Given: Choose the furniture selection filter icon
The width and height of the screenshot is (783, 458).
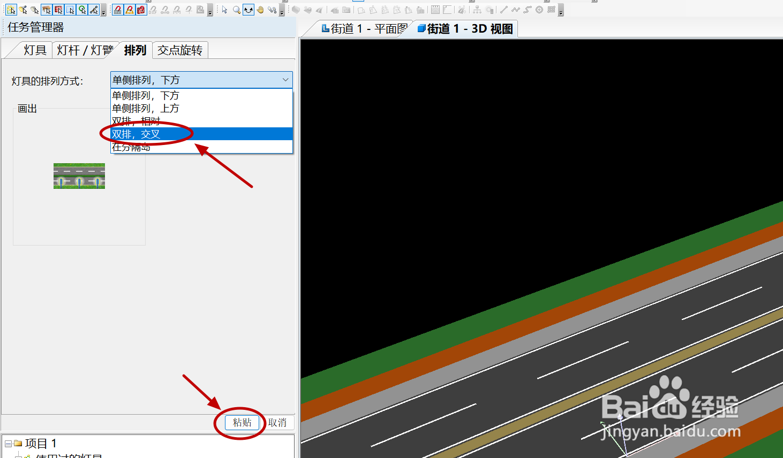Looking at the screenshot, I should click(47, 10).
